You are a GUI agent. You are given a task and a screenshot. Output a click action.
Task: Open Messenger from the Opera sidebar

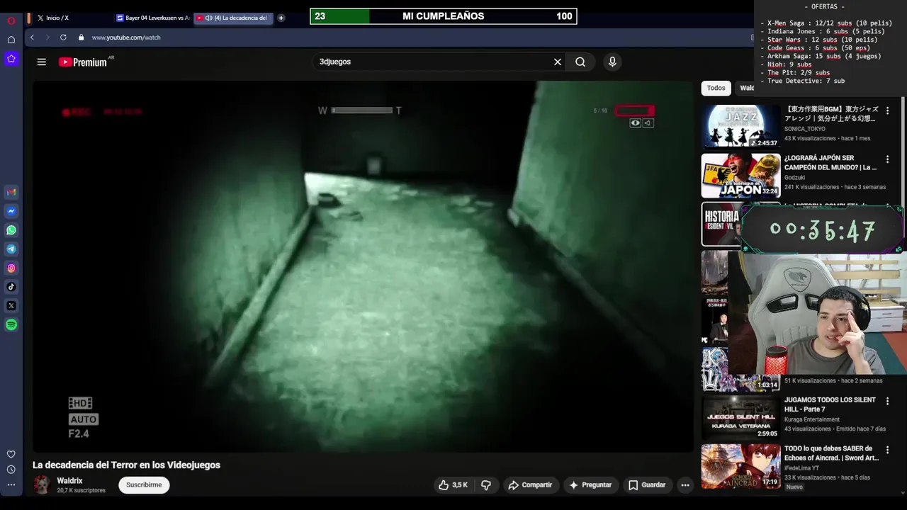click(x=11, y=211)
